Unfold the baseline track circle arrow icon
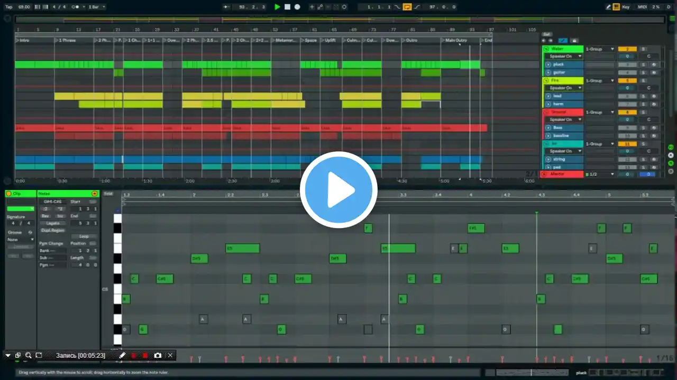The width and height of the screenshot is (677, 380). [548, 136]
